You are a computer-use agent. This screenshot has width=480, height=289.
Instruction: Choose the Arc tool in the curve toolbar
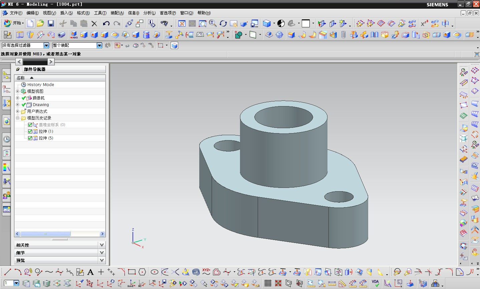18,272
